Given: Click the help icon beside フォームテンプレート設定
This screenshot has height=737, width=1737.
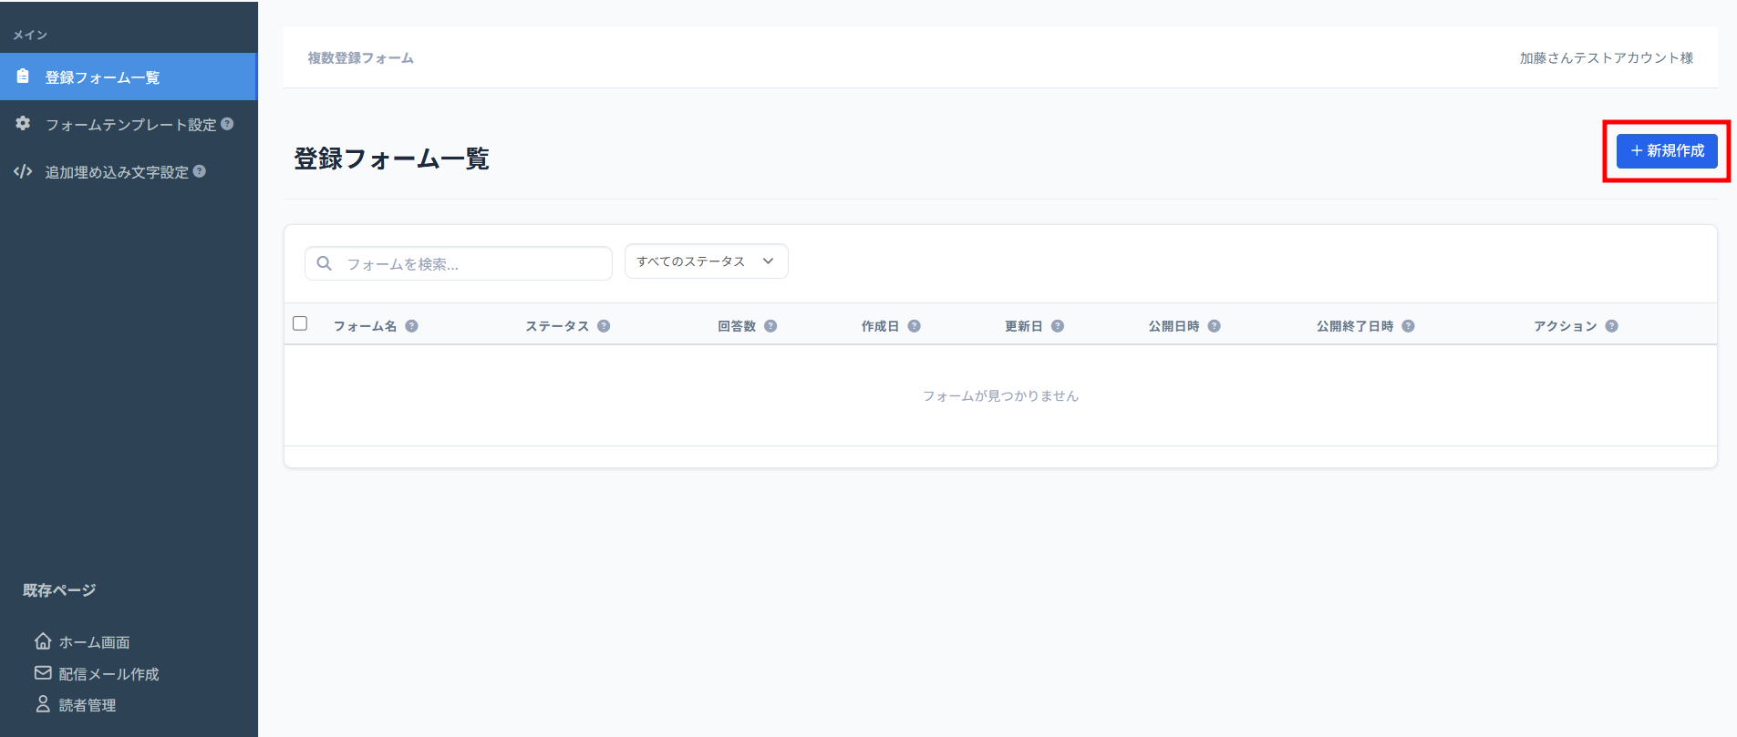Looking at the screenshot, I should pyautogui.click(x=228, y=124).
